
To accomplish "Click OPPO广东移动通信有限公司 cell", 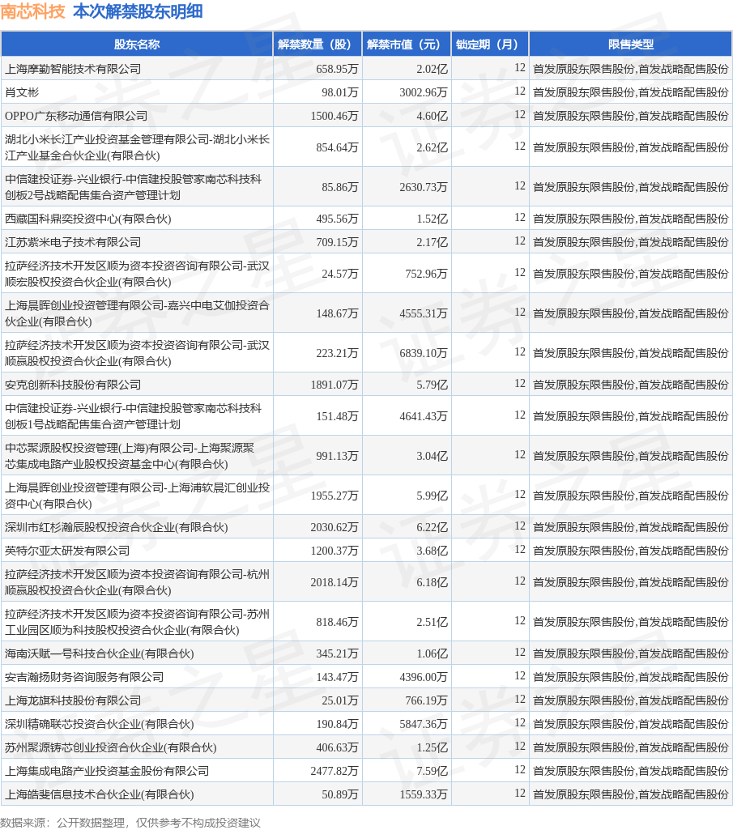I will click(x=76, y=116).
